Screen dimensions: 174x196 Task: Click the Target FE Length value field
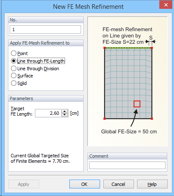[x=48, y=113]
